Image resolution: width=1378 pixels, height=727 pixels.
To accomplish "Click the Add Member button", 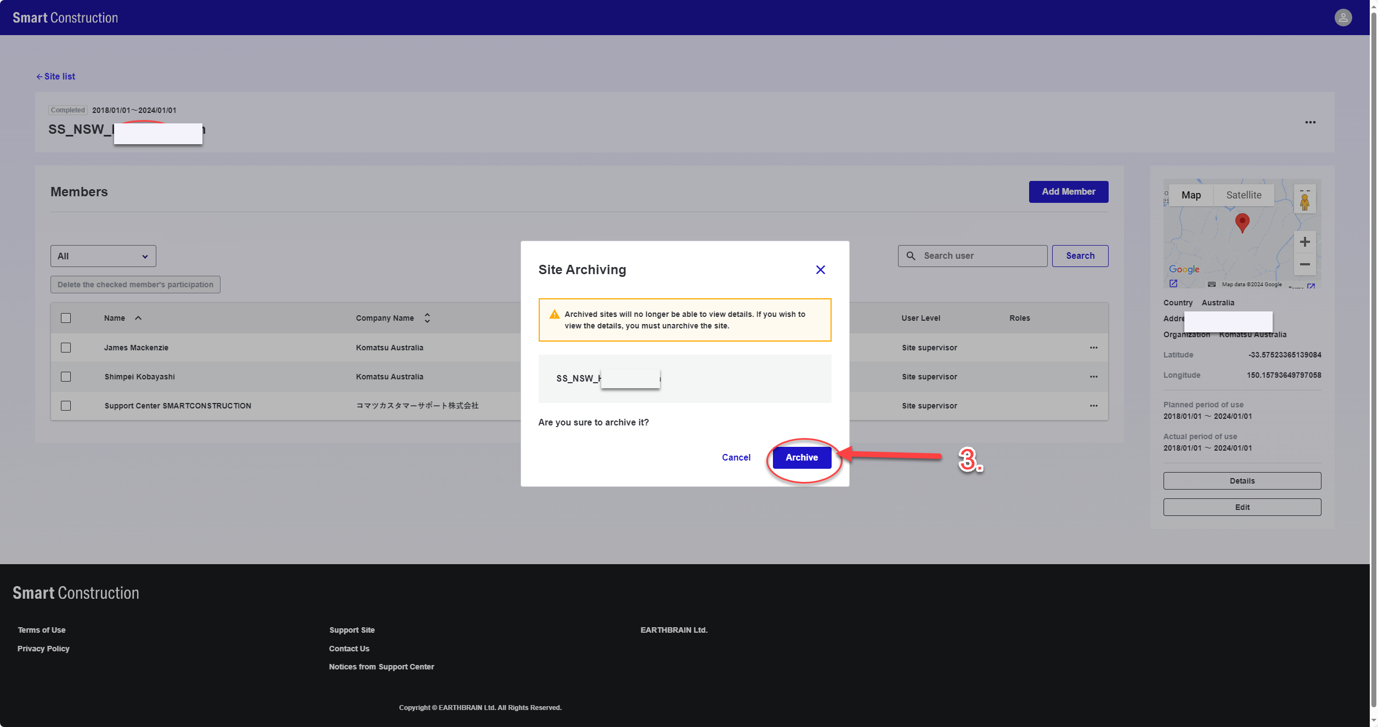I will pos(1068,192).
